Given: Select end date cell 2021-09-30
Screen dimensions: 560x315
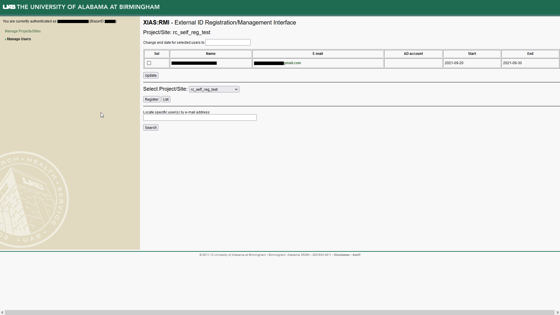Looking at the screenshot, I should pyautogui.click(x=530, y=63).
